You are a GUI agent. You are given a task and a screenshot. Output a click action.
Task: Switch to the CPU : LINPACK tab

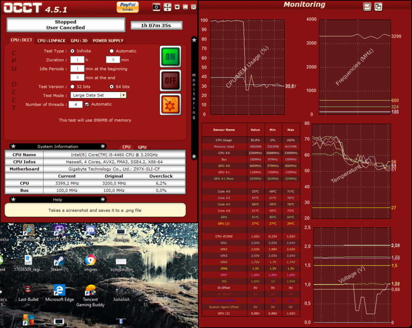[x=52, y=41]
